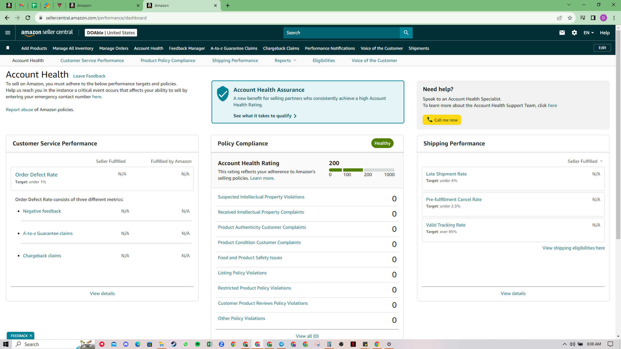
Task: Open Performance Notifications in the nav bar
Action: [330, 48]
